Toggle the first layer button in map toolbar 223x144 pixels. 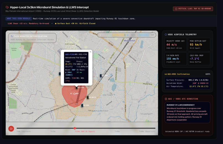pos(105,35)
